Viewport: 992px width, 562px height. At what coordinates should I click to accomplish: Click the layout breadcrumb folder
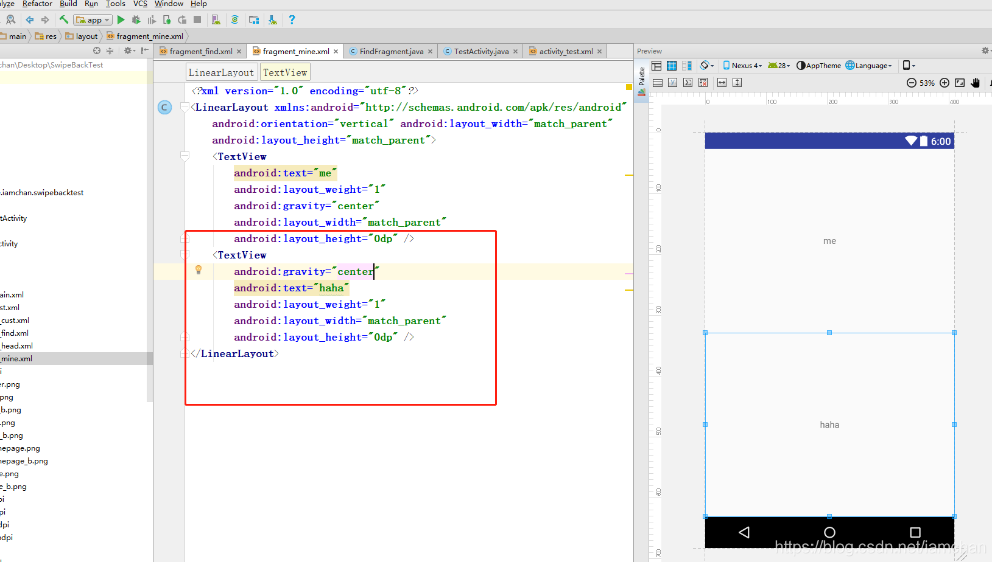point(82,36)
